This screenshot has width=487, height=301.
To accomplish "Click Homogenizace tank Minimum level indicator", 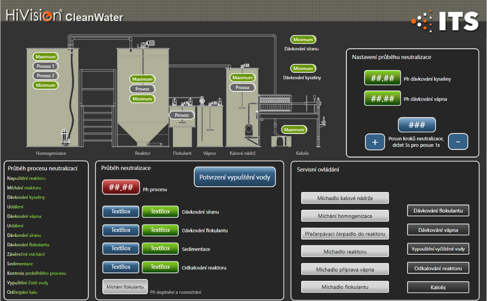I will pyautogui.click(x=45, y=85).
